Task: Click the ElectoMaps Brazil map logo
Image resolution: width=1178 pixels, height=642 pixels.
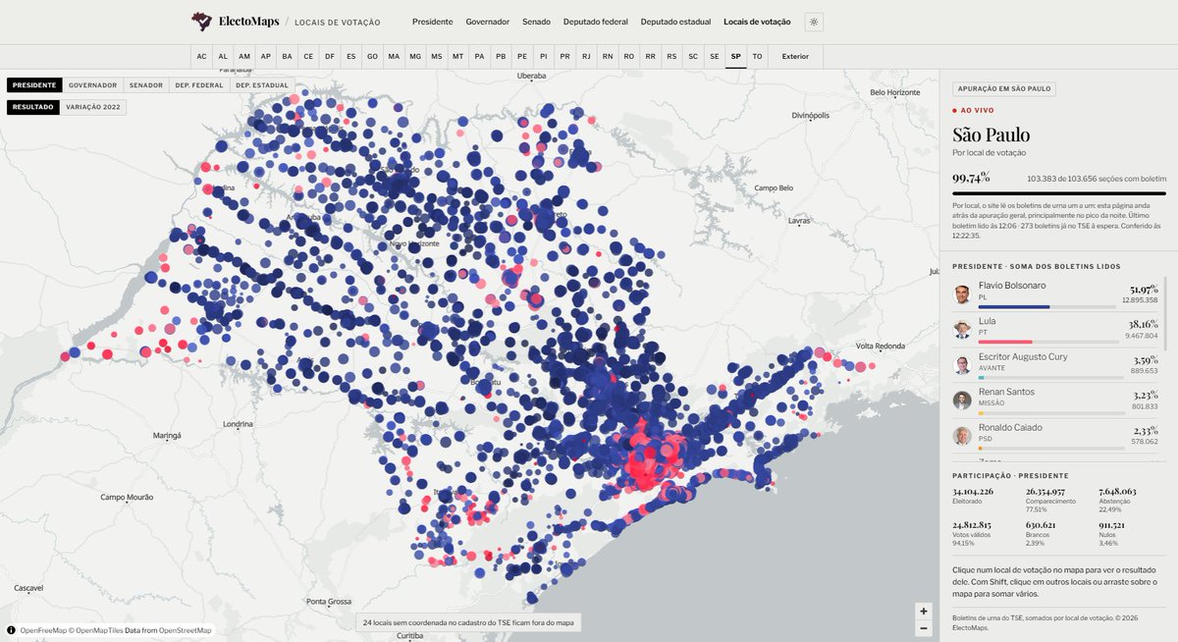Action: pos(201,22)
